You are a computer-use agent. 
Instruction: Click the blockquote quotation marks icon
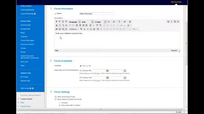click(84, 29)
